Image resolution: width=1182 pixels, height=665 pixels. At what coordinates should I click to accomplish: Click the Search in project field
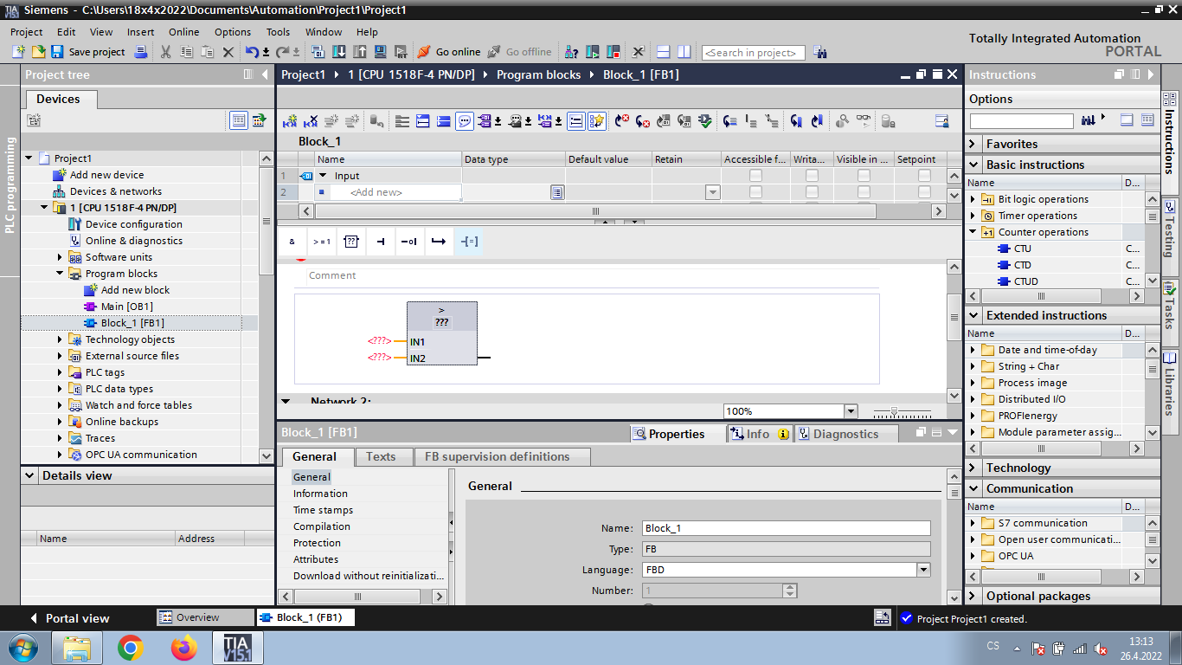754,53
